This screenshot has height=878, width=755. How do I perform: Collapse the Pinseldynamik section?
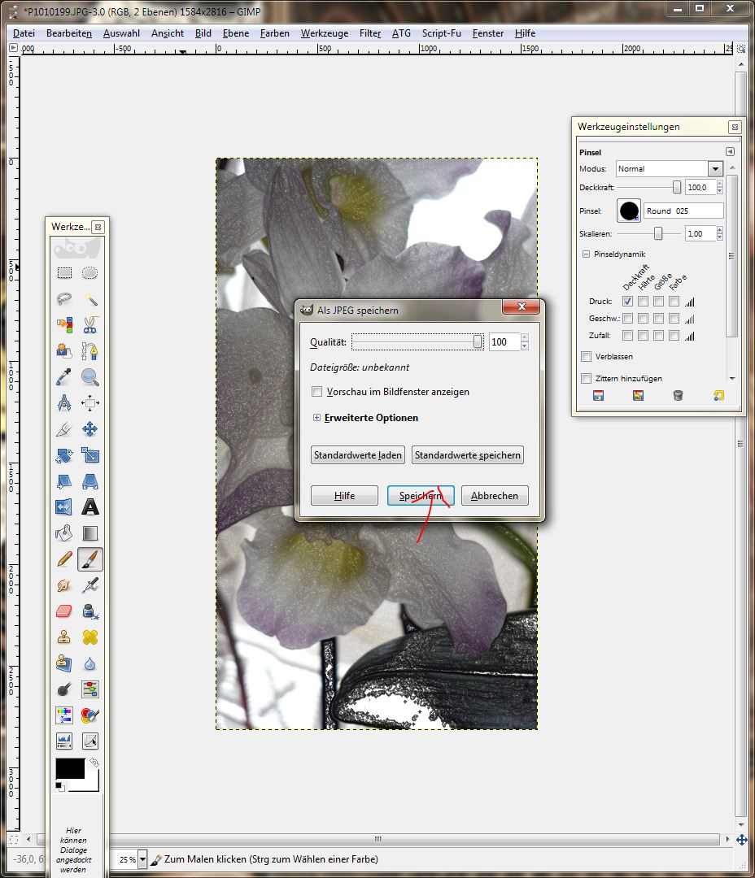coord(587,254)
